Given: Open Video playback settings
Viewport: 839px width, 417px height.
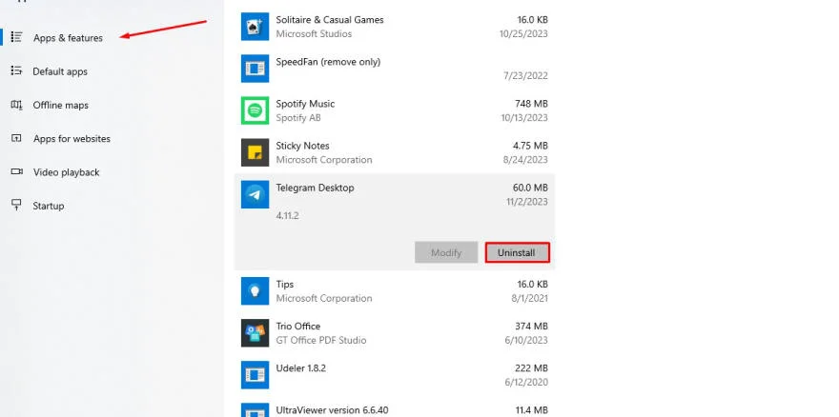Looking at the screenshot, I should 66,172.
